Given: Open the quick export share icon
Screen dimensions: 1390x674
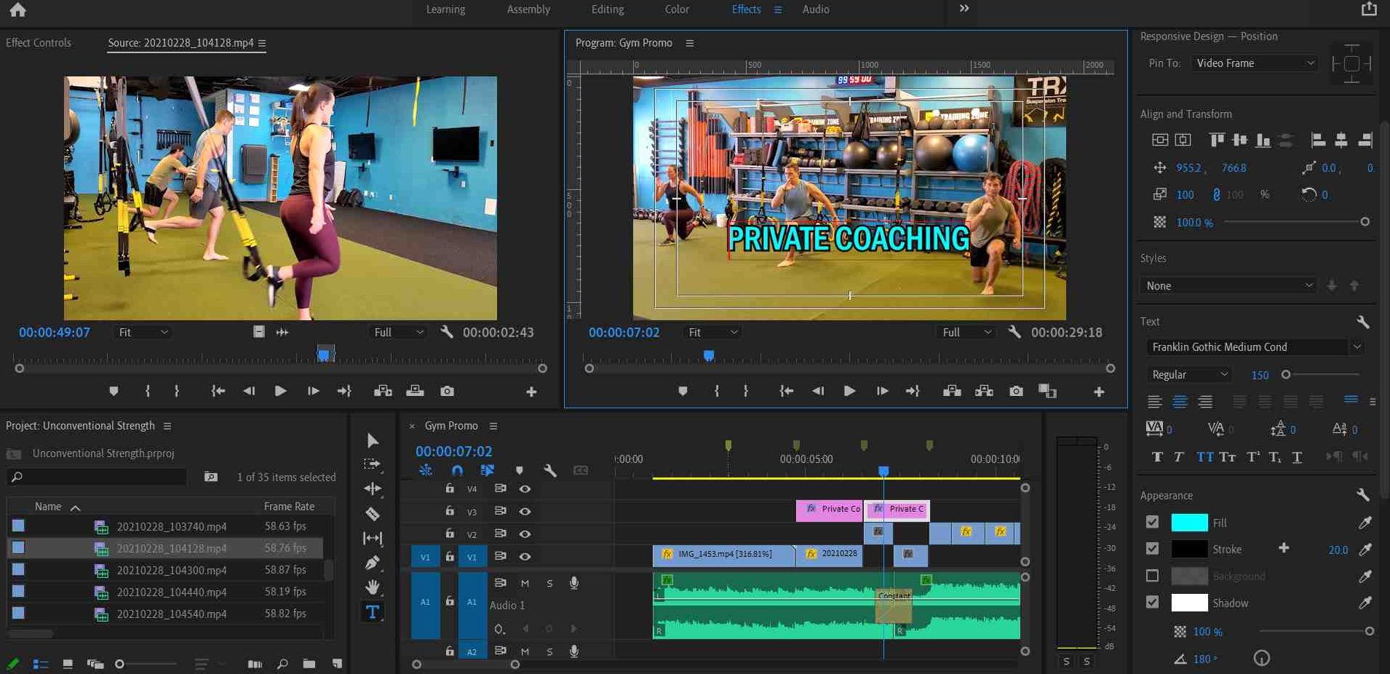Looking at the screenshot, I should 1369,9.
